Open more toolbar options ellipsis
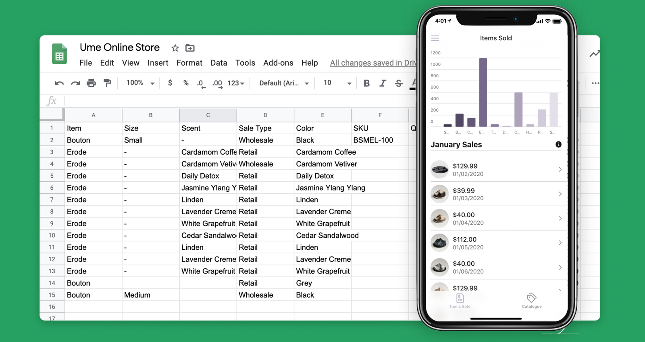Image resolution: width=645 pixels, height=342 pixels. (x=595, y=83)
